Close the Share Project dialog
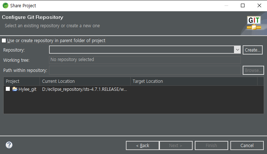The image size is (267, 154). (x=259, y=5)
